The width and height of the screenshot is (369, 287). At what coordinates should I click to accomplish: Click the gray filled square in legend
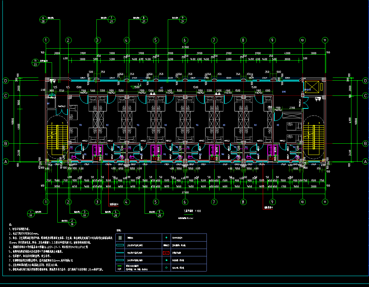121,238
